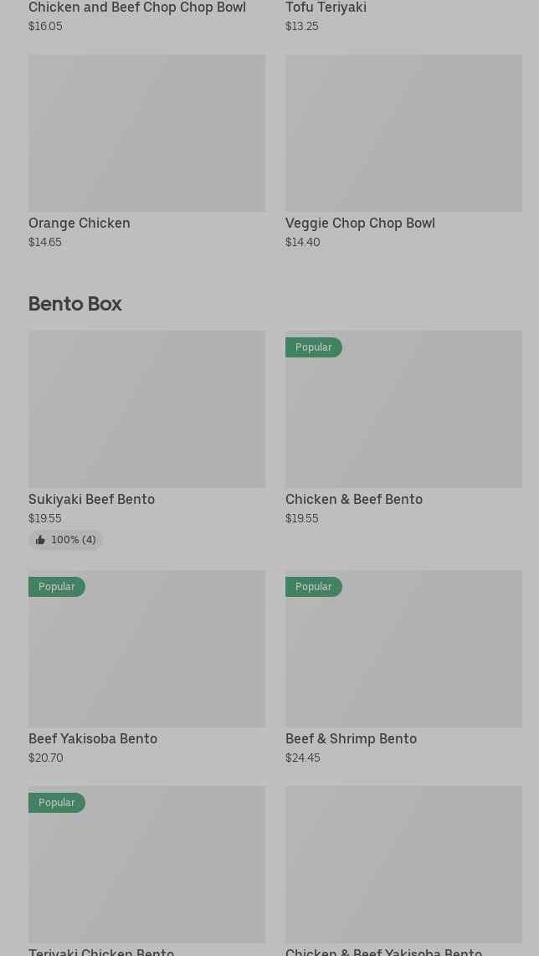Click the Sukiyaki Beef Bento title
The image size is (539, 956).
91,499
